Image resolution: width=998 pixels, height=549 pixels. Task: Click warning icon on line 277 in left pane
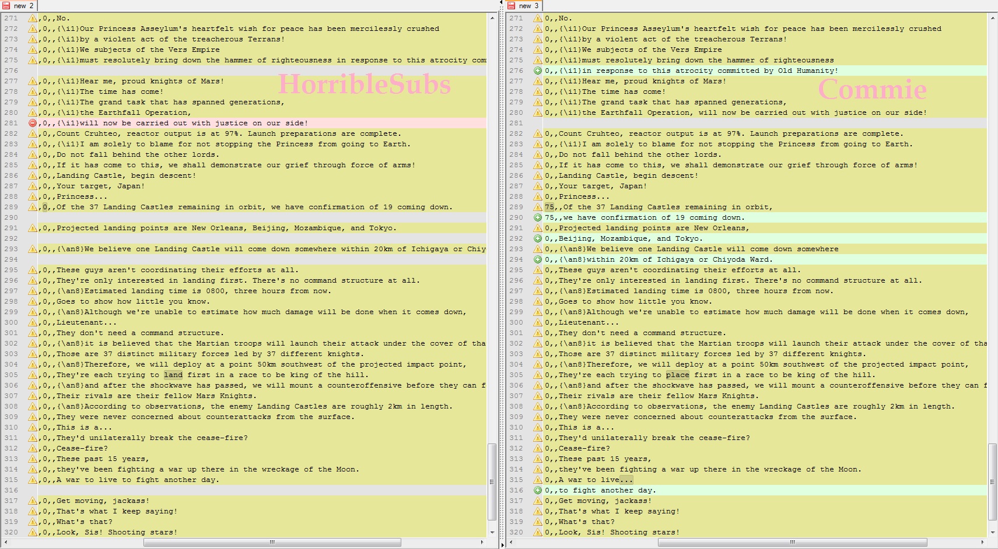pos(33,81)
